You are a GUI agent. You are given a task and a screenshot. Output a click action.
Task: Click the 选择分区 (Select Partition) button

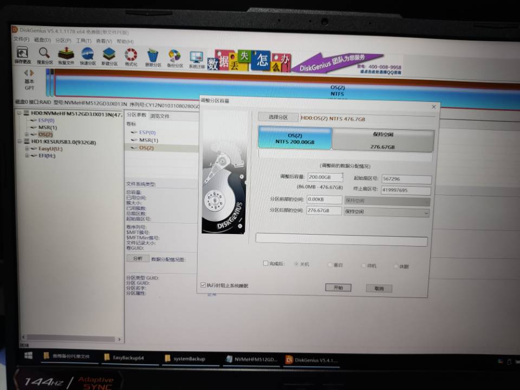[278, 117]
